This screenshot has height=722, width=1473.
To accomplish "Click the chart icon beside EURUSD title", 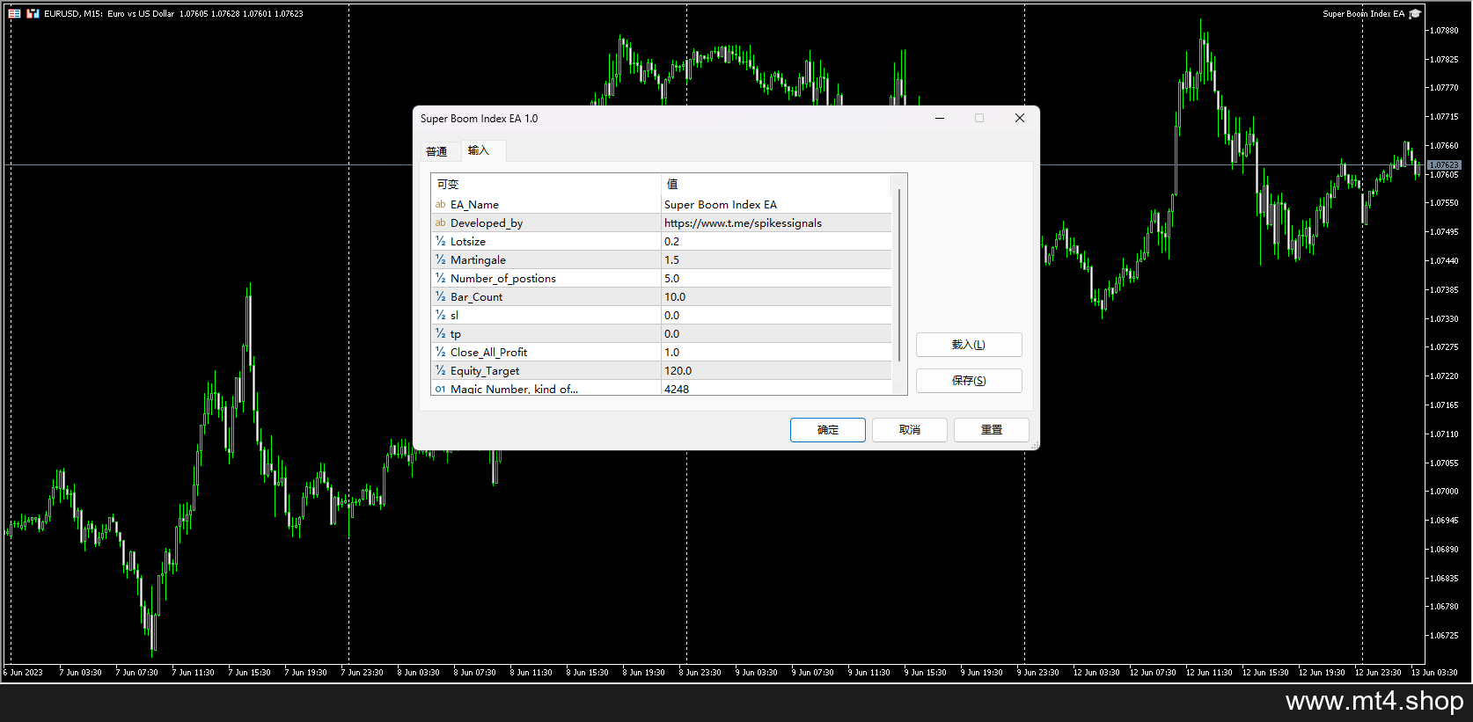I will pos(33,14).
